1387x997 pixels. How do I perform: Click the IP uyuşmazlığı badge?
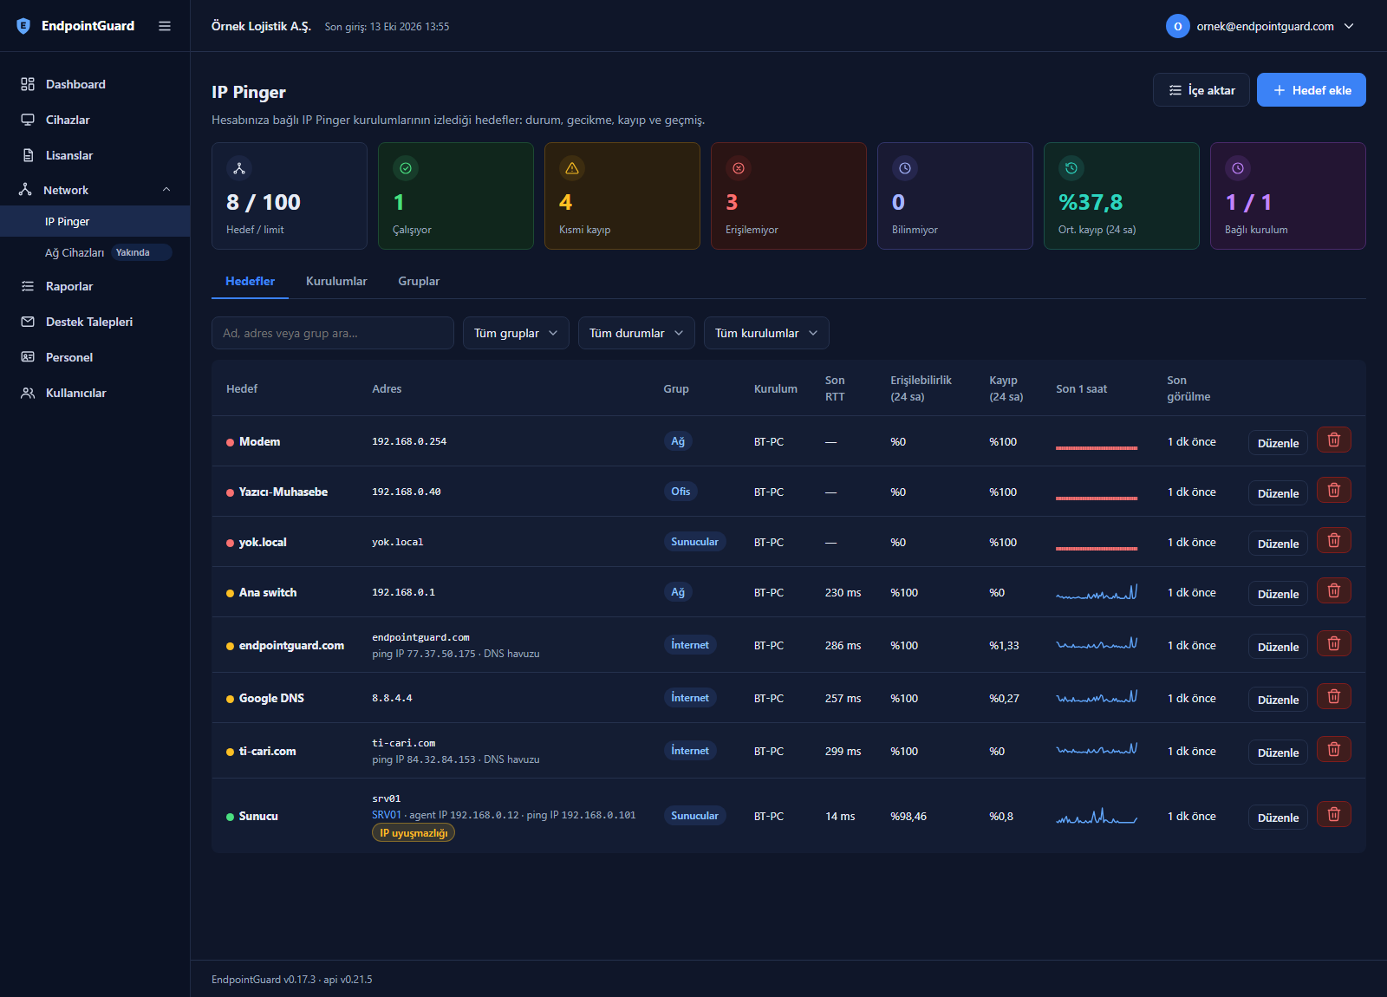[x=413, y=833]
